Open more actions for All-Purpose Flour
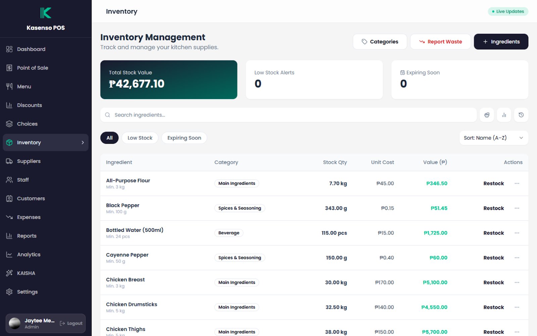 [x=517, y=183]
